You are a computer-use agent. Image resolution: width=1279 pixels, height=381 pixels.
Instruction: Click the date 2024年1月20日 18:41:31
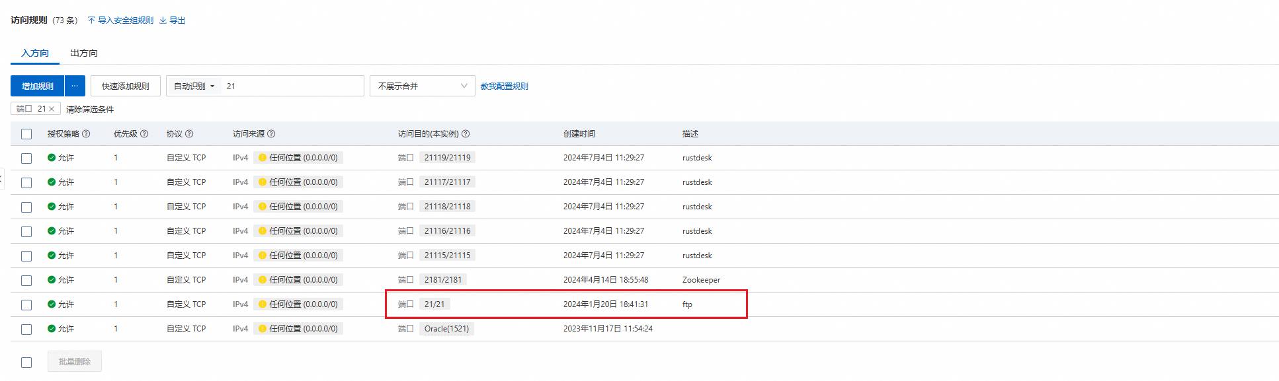tap(606, 304)
